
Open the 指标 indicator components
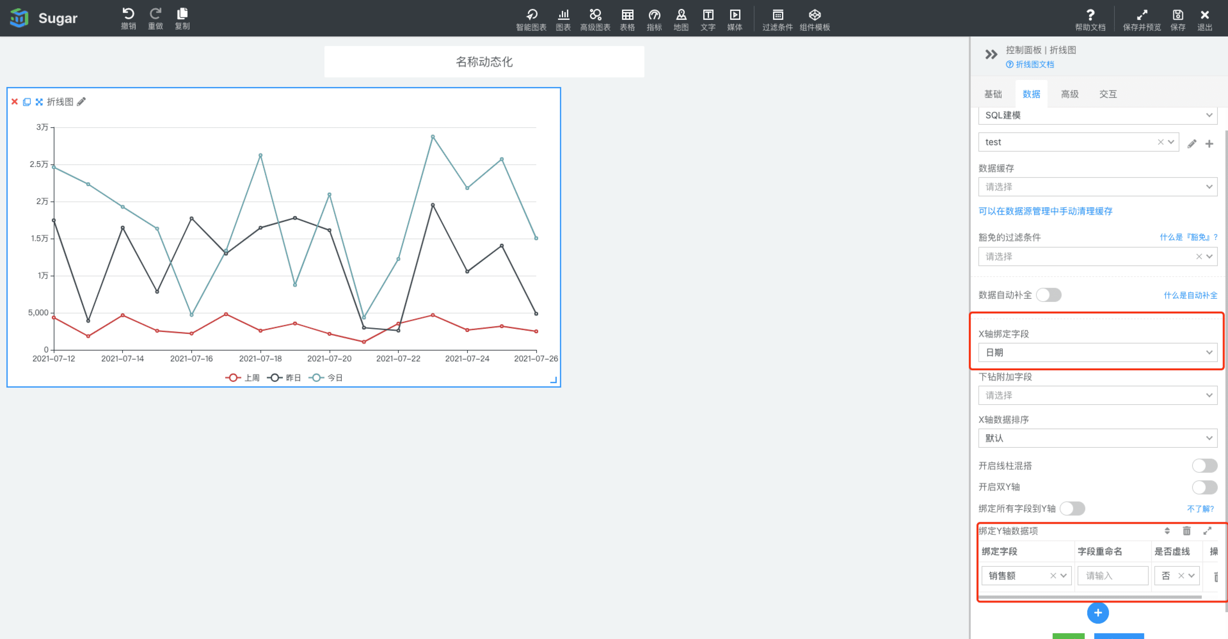pyautogui.click(x=654, y=20)
